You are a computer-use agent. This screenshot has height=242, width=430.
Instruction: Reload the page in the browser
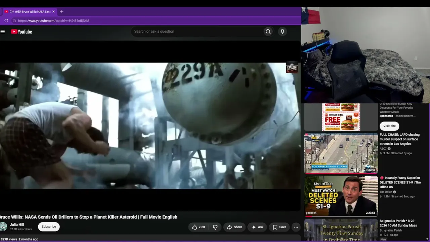(x=6, y=21)
